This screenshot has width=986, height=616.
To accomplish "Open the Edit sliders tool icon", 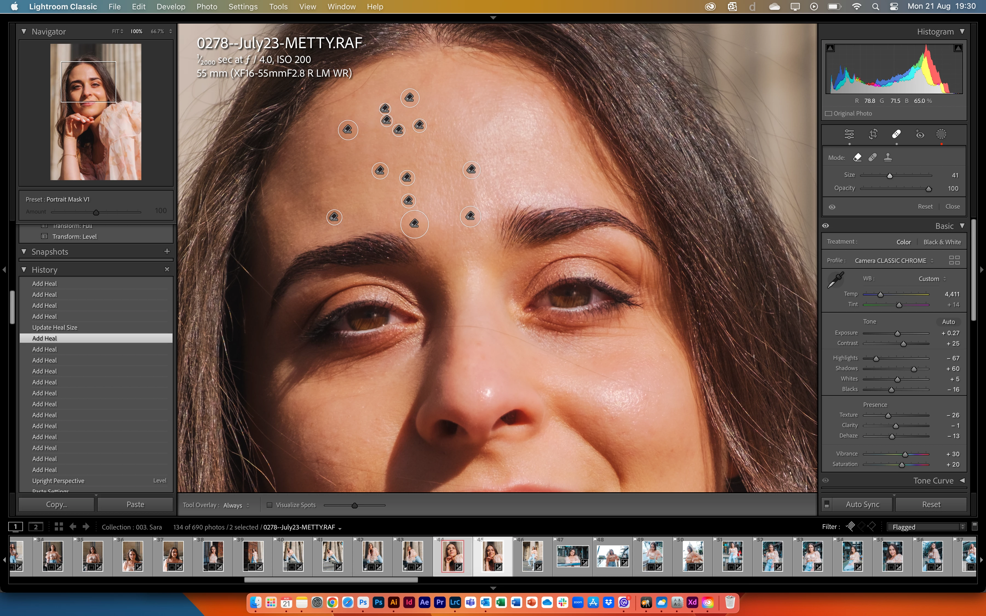I will click(x=849, y=134).
